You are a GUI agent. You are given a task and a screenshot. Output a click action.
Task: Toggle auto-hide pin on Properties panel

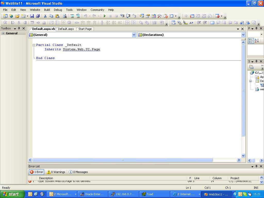click(x=257, y=28)
